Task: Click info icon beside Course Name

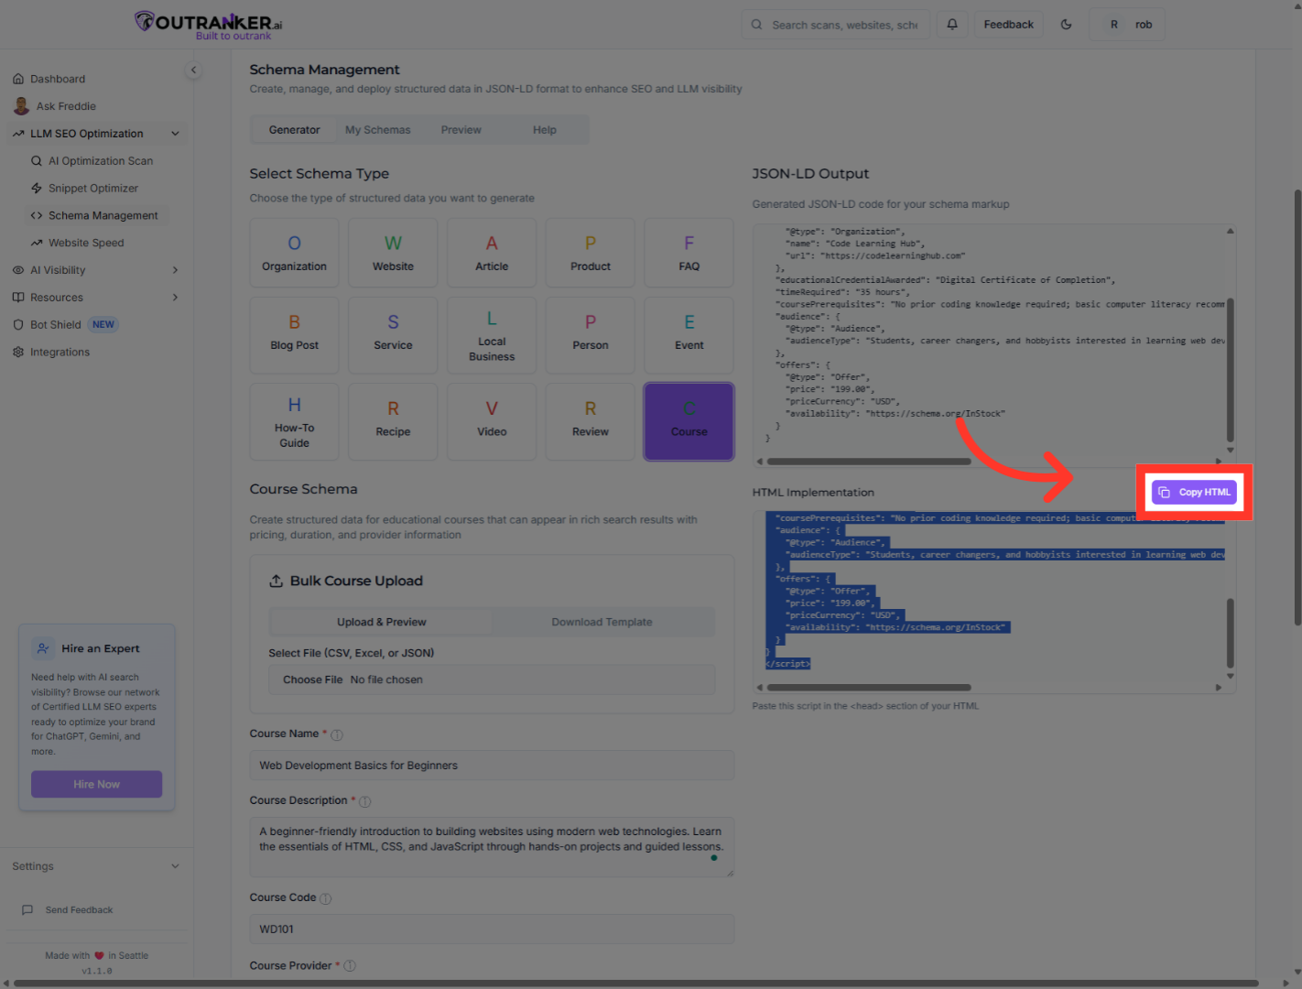Action: [x=337, y=735]
